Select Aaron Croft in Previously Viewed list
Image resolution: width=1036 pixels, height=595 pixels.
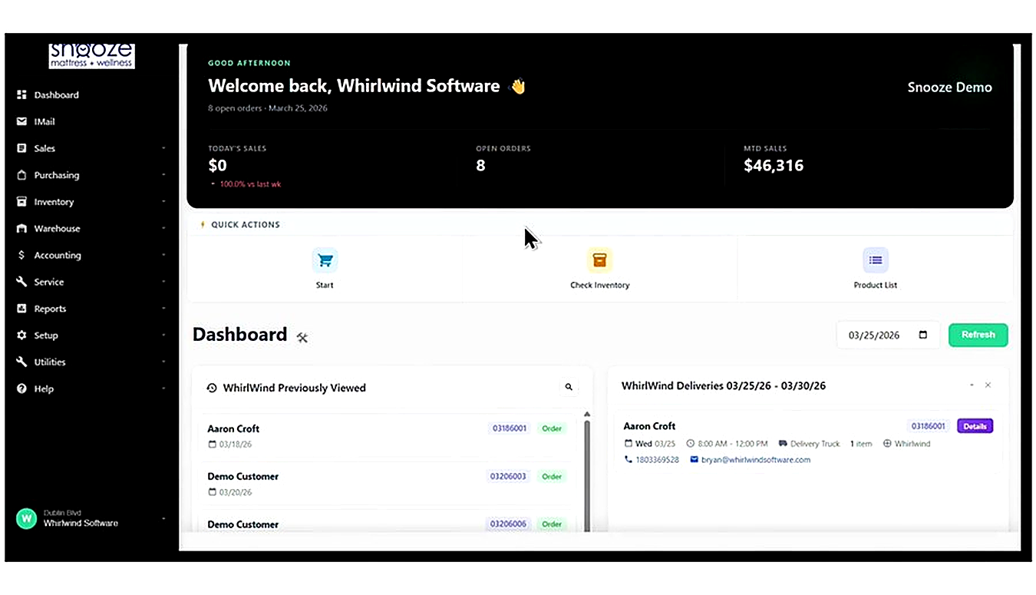point(233,428)
